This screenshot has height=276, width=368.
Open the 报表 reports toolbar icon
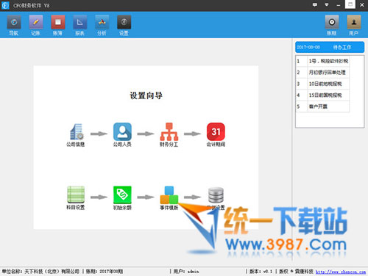coord(80,22)
